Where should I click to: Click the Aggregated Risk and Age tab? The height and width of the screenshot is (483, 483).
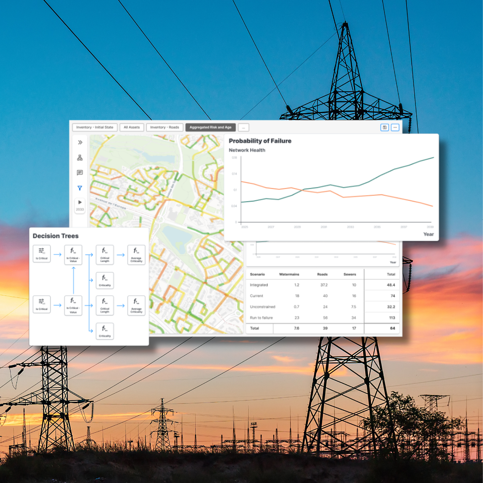(211, 127)
